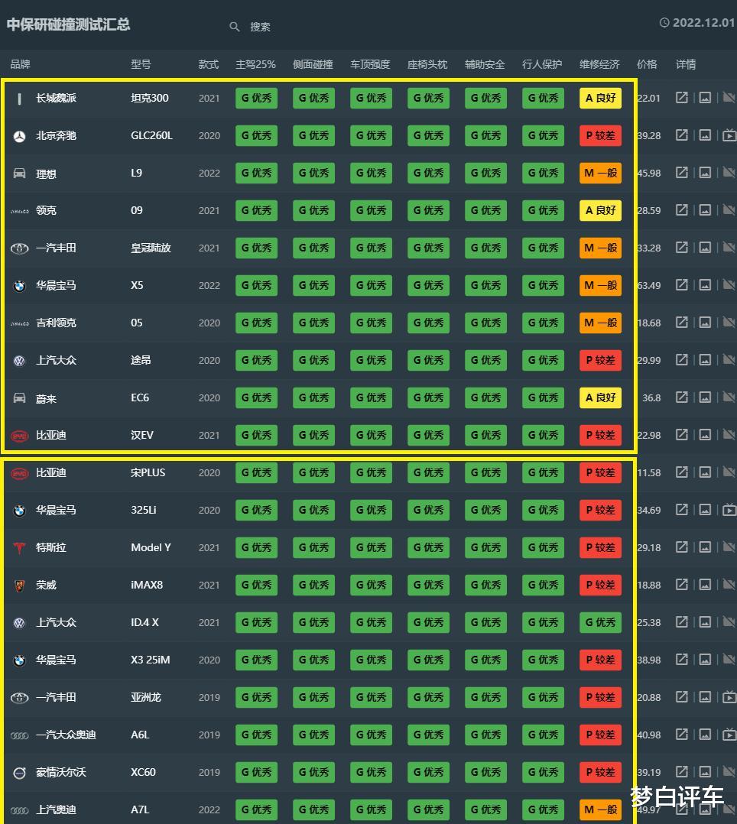737x824 pixels.
Task: Click 'A 良好' badge in 坦克300 row
Action: point(600,98)
